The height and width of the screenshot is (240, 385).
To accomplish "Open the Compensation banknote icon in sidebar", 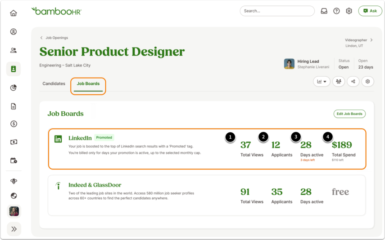I will pos(14,142).
